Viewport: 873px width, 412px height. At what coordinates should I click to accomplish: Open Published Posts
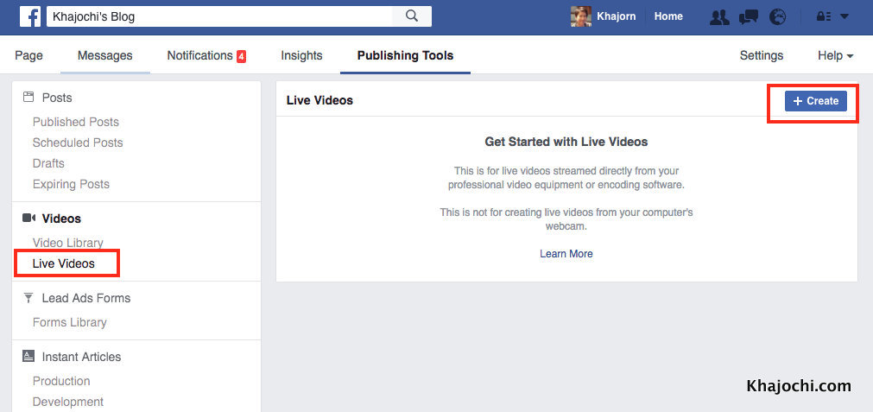76,122
